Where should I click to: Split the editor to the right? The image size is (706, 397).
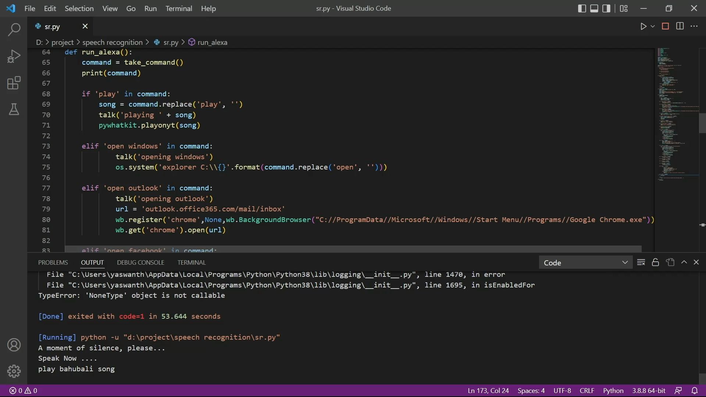click(680, 26)
